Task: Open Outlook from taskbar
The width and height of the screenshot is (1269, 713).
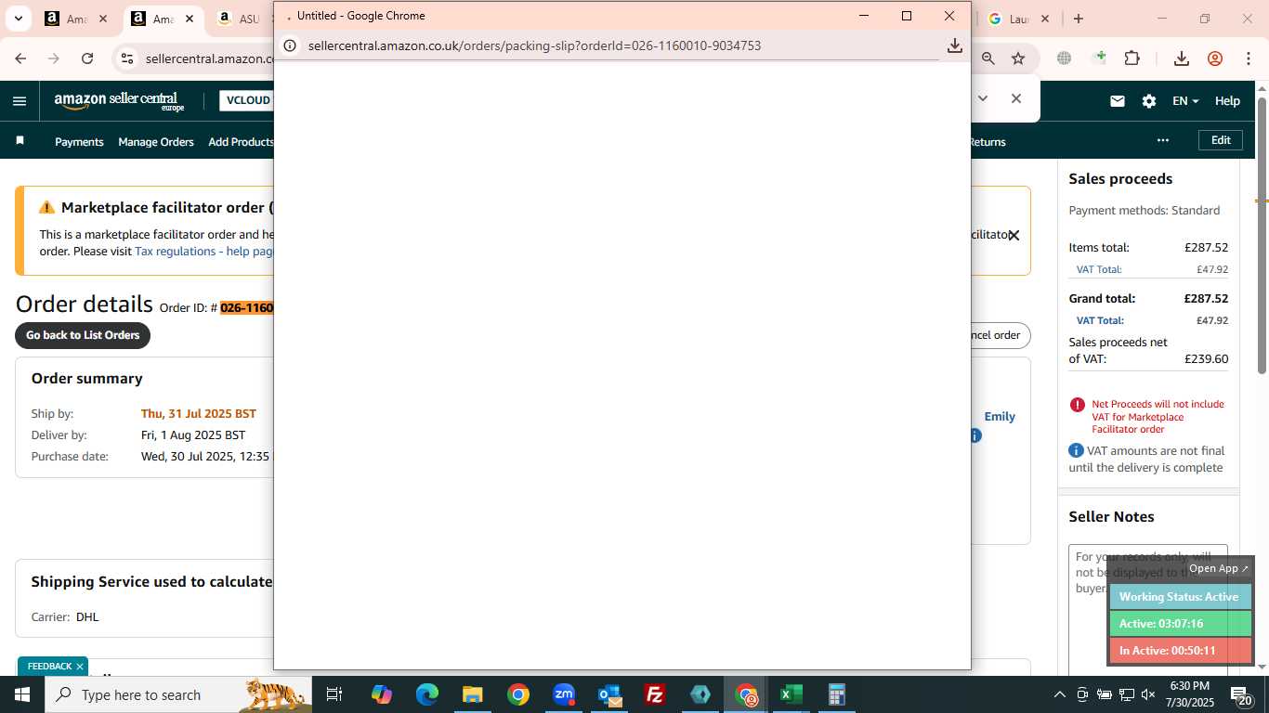Action: click(609, 694)
